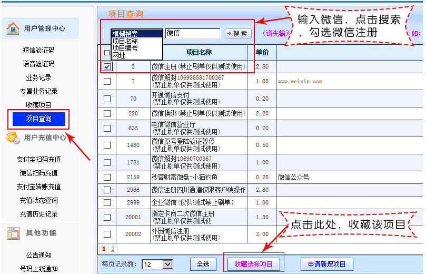This screenshot has height=274, width=426.
Task: Check the box for project 20001
Action: 107,217
